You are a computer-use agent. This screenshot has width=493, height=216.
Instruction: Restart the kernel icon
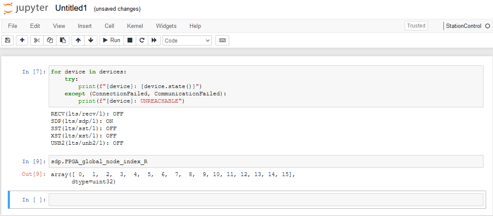pyautogui.click(x=142, y=40)
